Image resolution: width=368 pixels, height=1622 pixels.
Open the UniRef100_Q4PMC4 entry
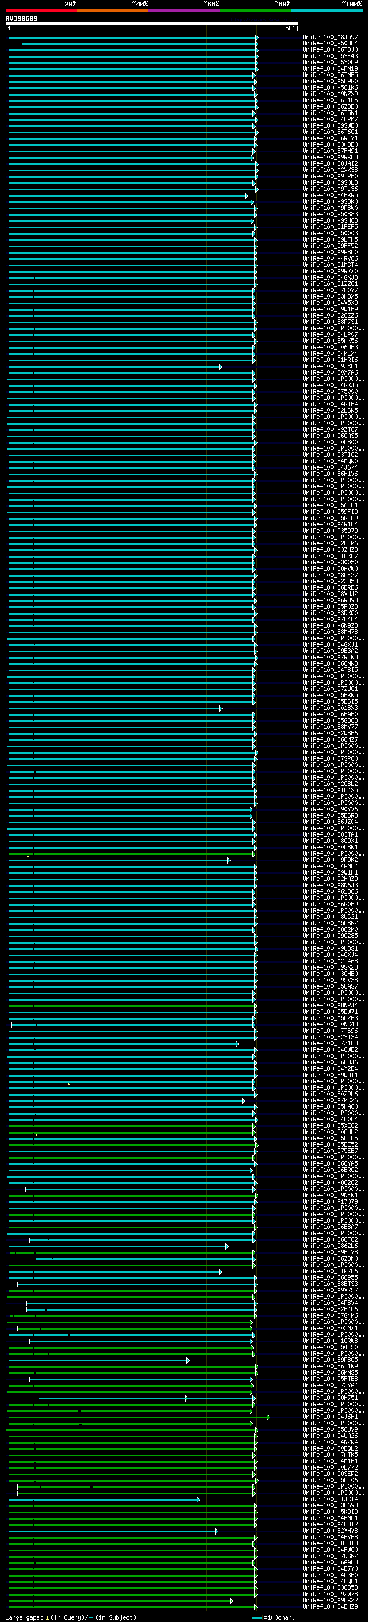point(330,867)
